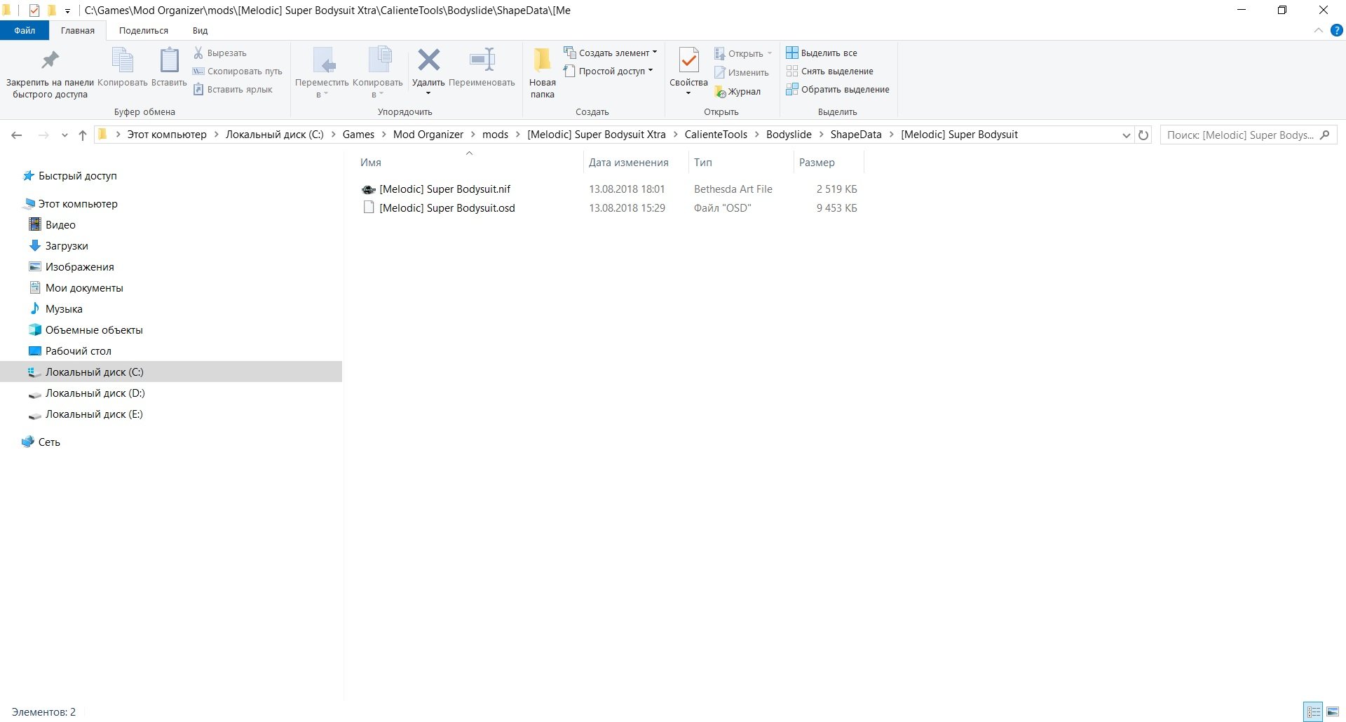Open the address bar history dropdown

coord(1126,135)
